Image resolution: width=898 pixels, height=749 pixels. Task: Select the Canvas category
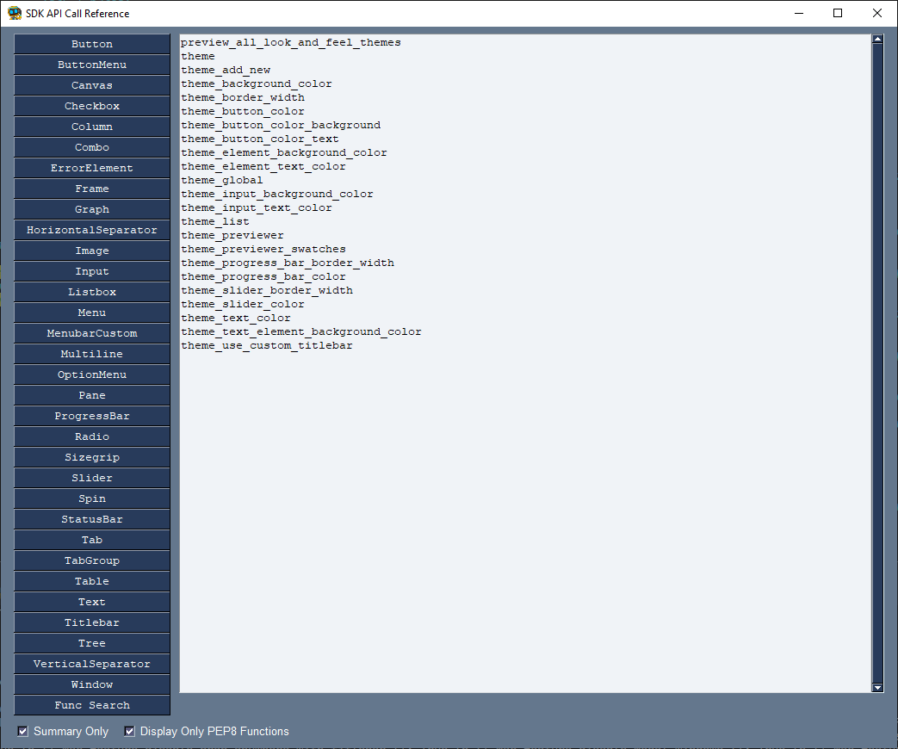pyautogui.click(x=91, y=84)
